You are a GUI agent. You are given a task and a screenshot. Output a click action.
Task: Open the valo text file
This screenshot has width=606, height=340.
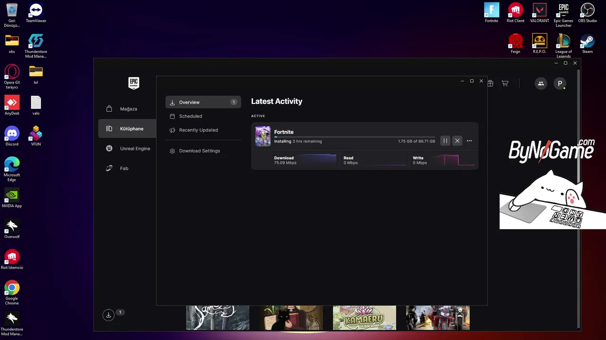pos(36,106)
